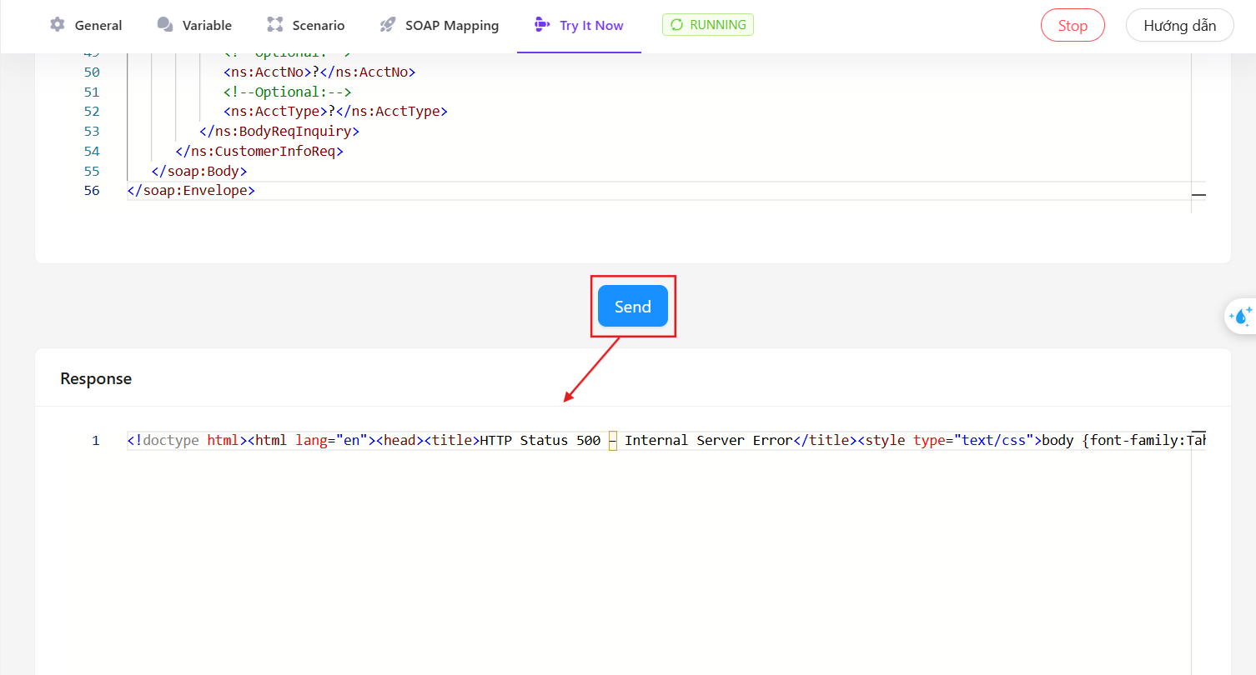
Task: Send the SOAP request
Action: [633, 306]
